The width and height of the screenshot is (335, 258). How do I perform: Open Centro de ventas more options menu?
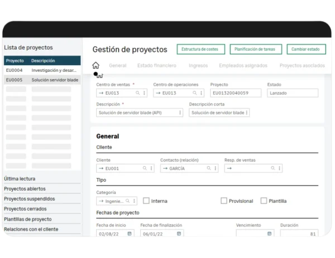[144, 93]
